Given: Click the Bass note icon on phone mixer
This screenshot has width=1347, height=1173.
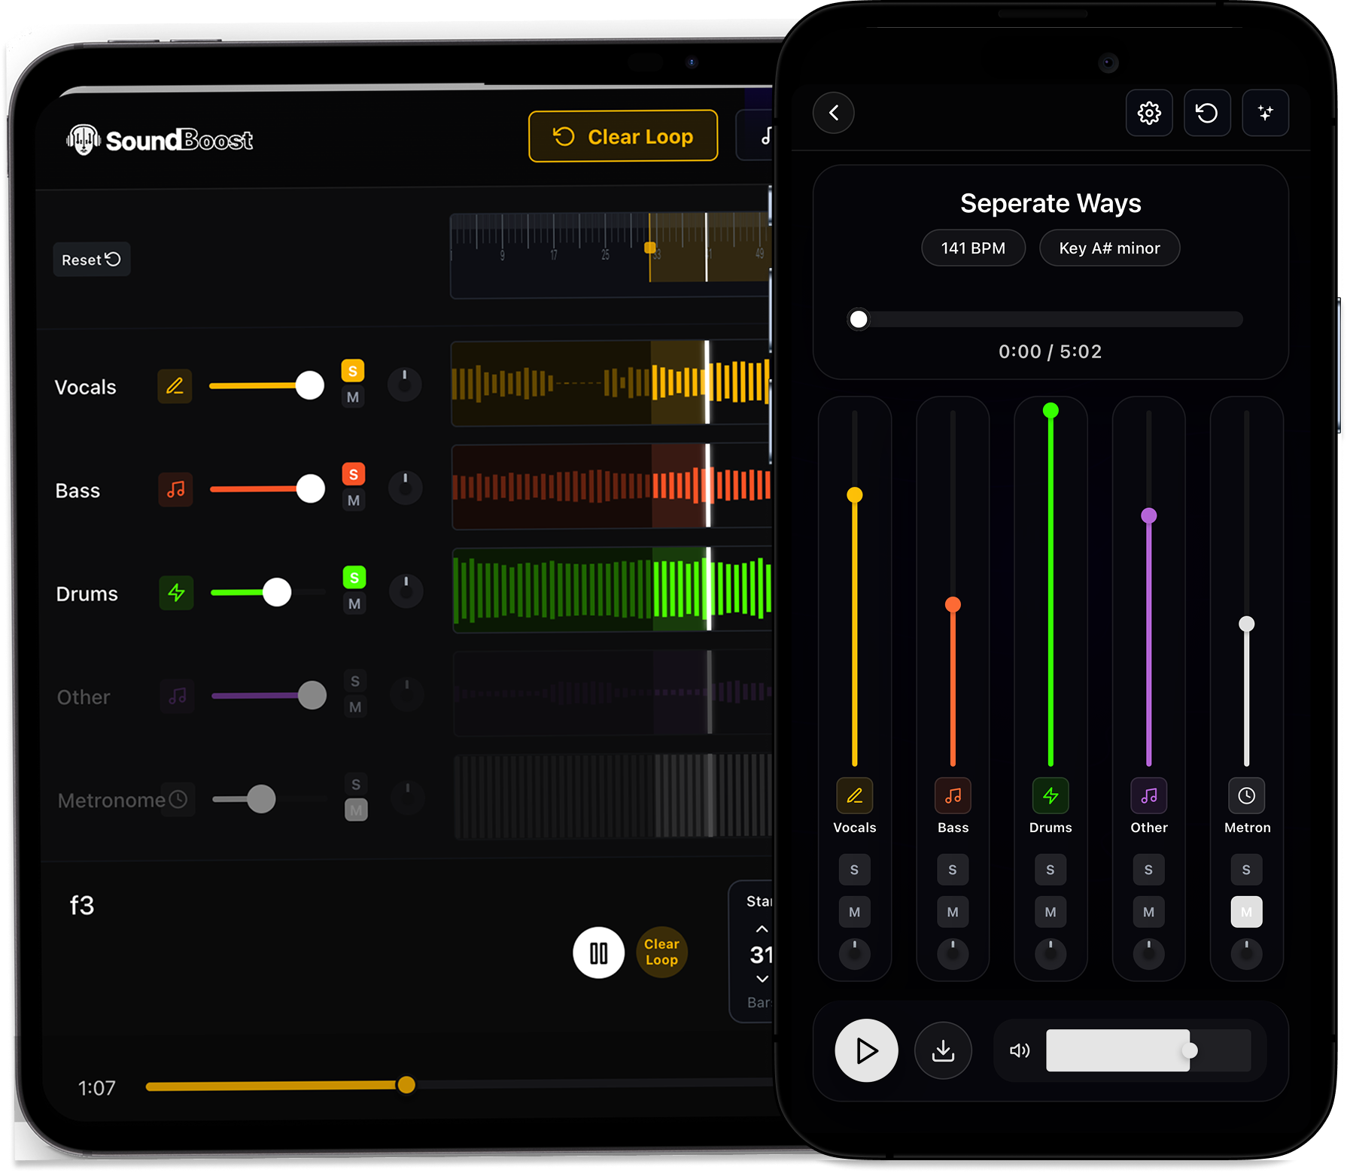Looking at the screenshot, I should coord(953,795).
